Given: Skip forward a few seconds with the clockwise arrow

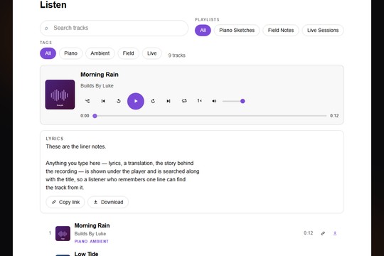Looking at the screenshot, I should click(153, 101).
